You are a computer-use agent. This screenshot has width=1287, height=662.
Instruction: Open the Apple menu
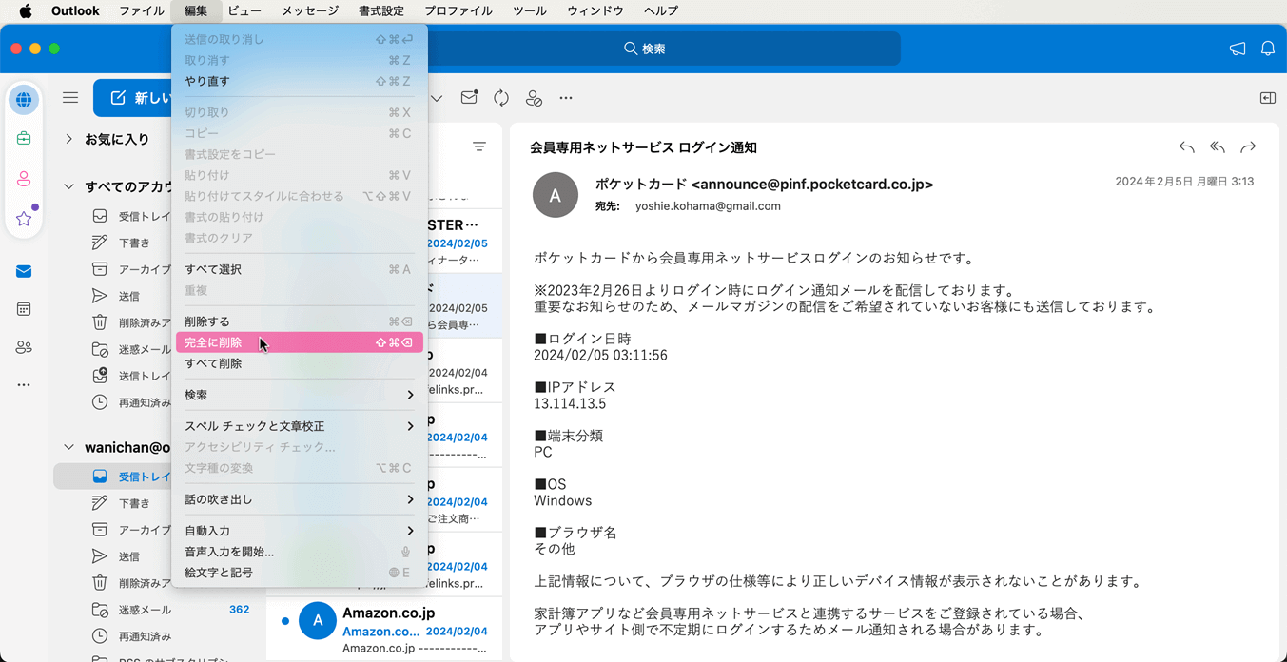pyautogui.click(x=26, y=11)
